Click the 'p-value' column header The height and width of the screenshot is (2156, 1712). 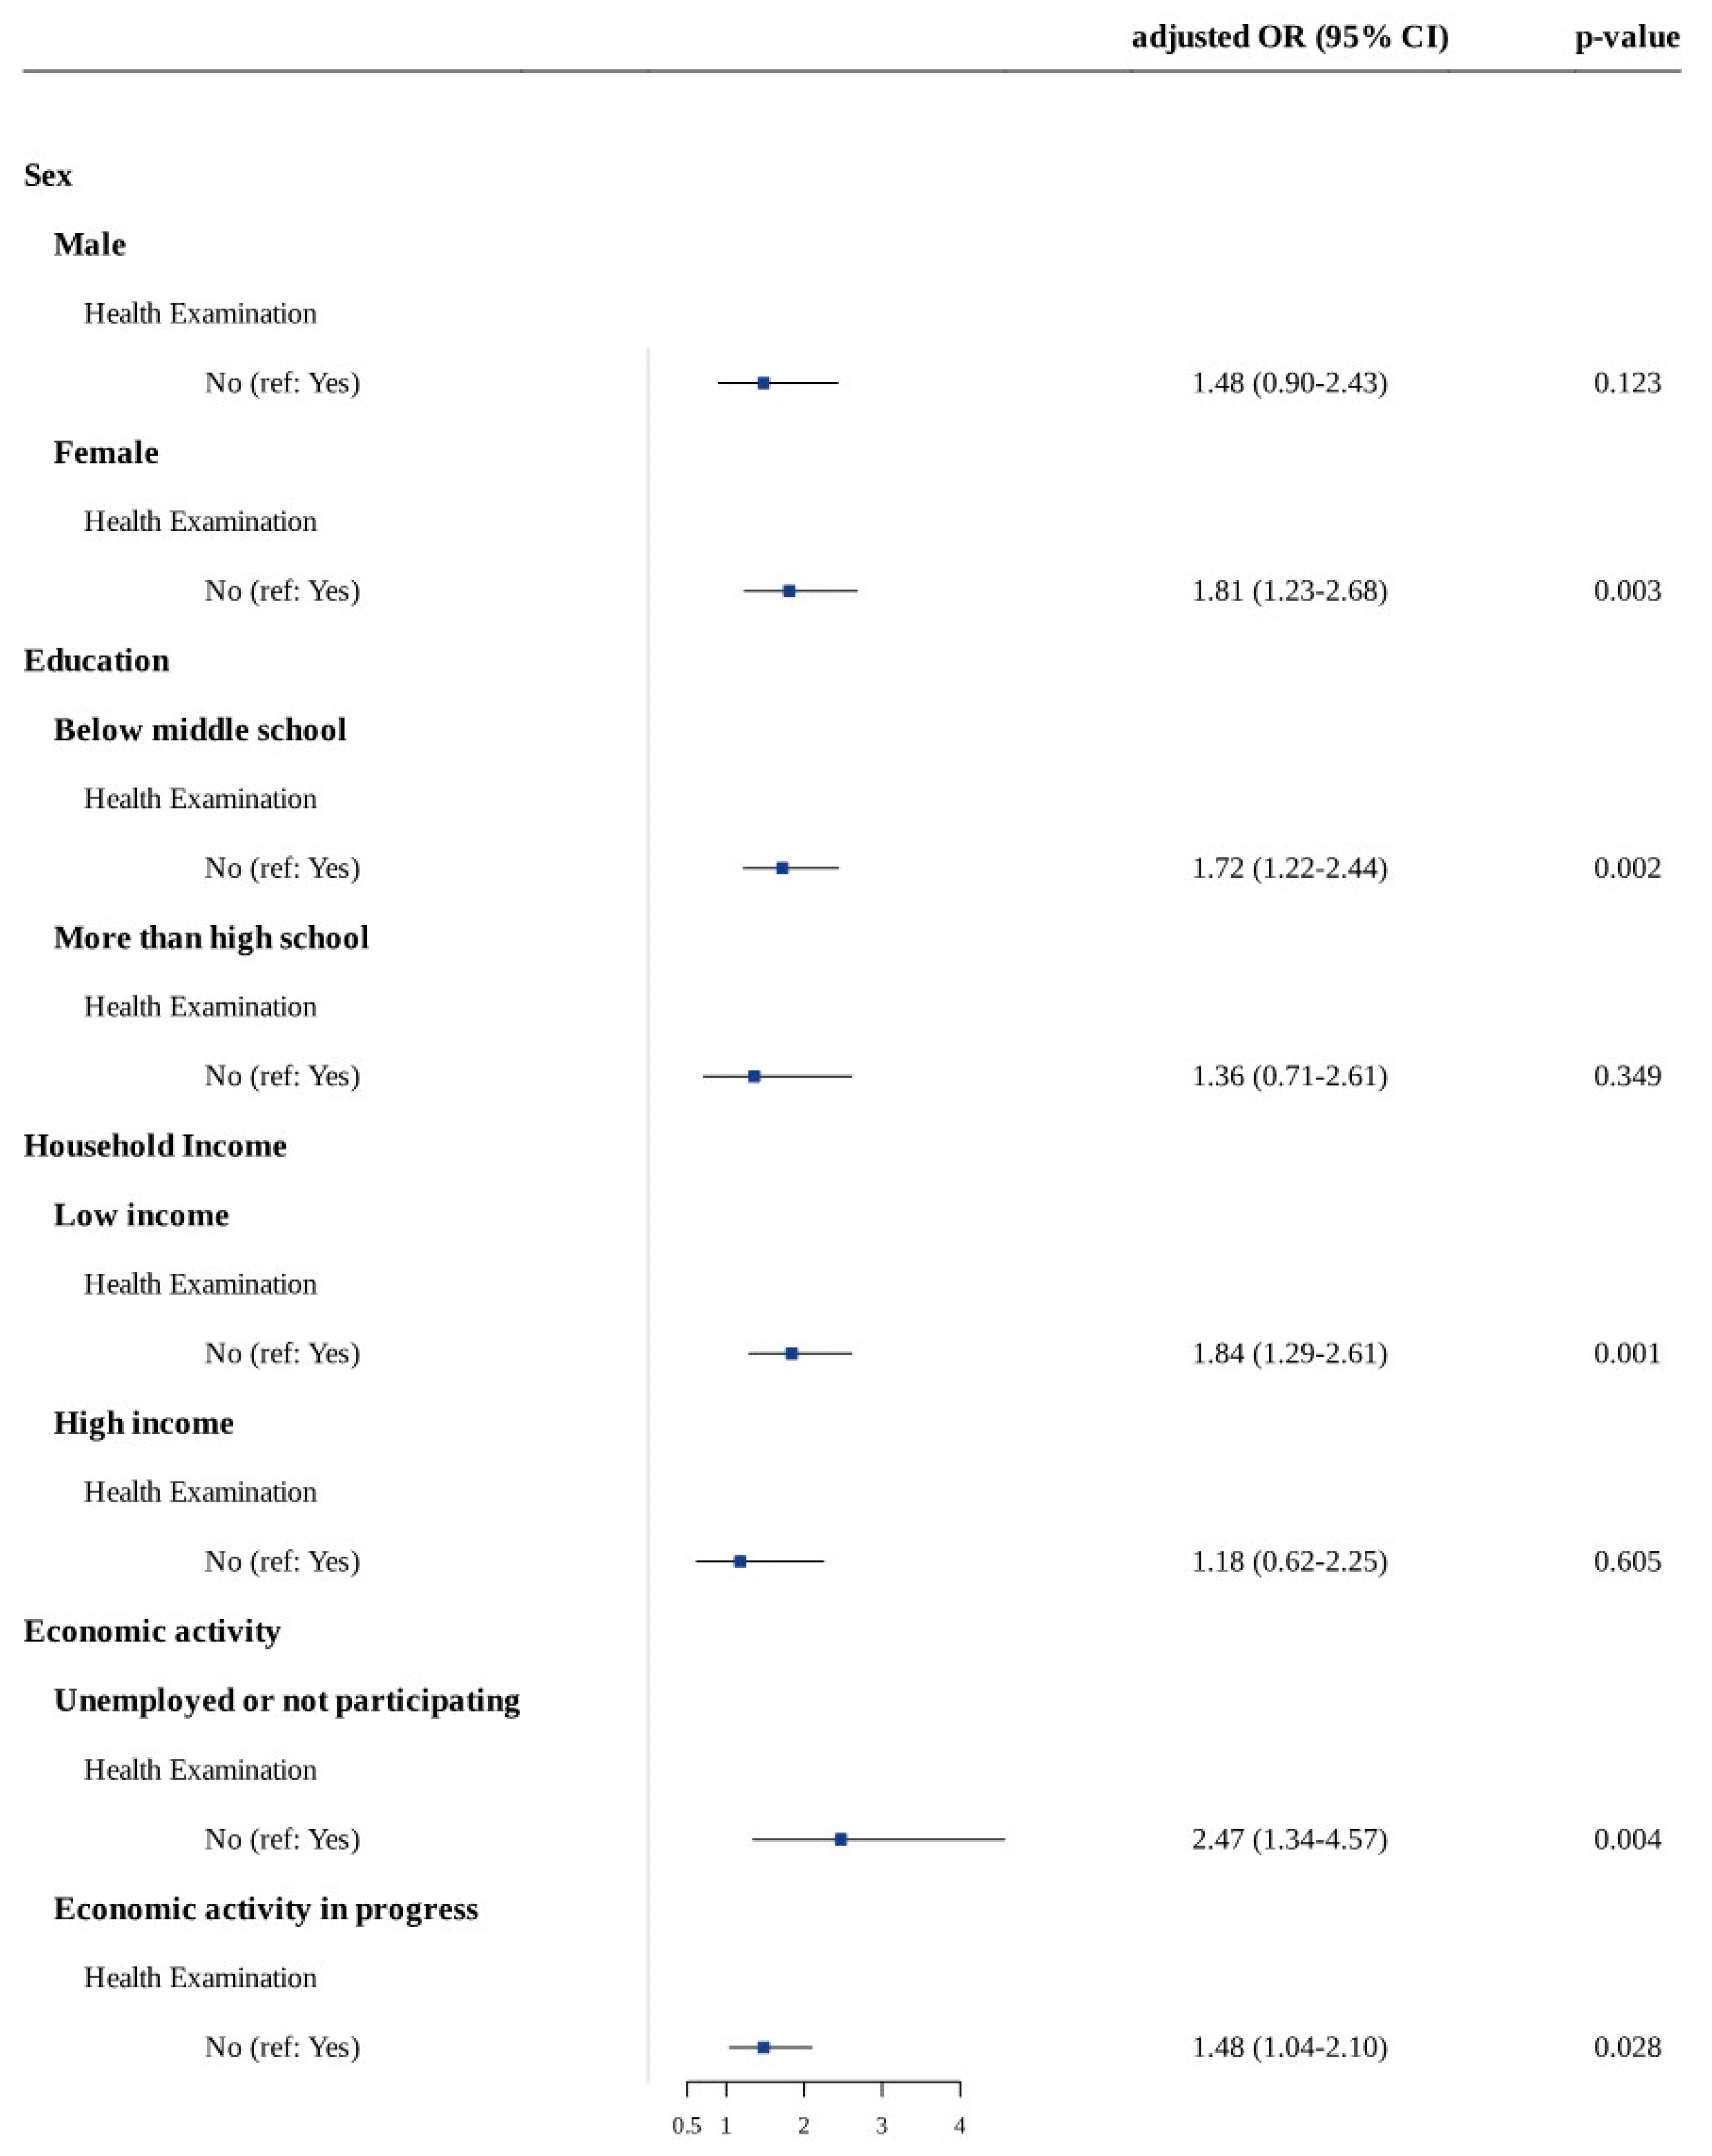[1626, 37]
